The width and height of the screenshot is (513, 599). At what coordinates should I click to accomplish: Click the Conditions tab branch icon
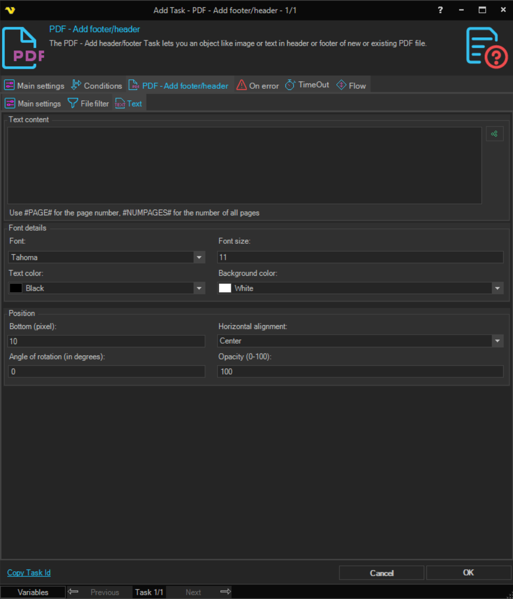click(76, 85)
